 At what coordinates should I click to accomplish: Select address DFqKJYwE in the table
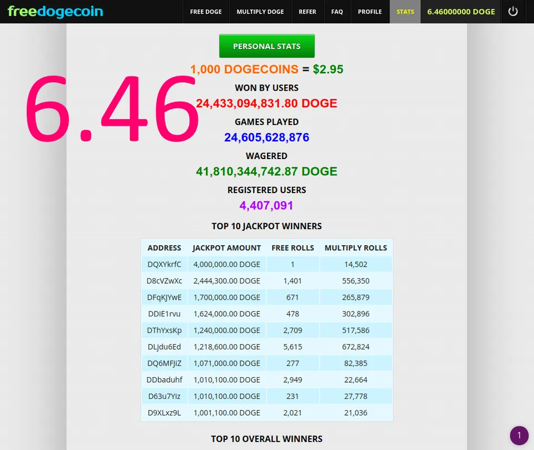(x=164, y=298)
